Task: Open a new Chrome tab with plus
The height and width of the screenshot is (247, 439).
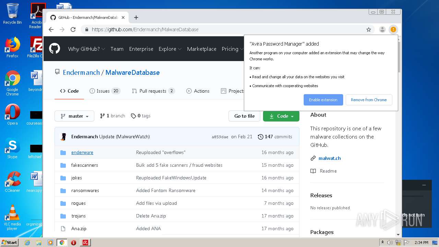Action: click(136, 17)
